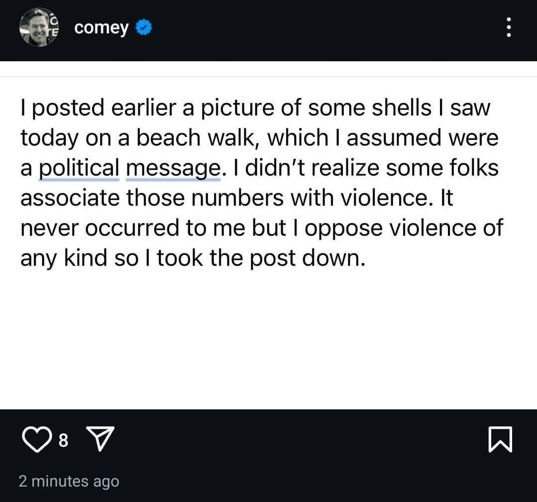Open comey's profile picture
Image resolution: width=537 pixels, height=502 pixels.
(39, 27)
